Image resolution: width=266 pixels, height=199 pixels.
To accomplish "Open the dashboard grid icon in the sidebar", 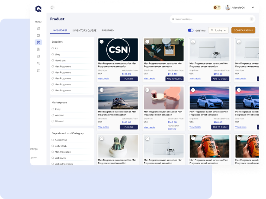I will click(38, 28).
